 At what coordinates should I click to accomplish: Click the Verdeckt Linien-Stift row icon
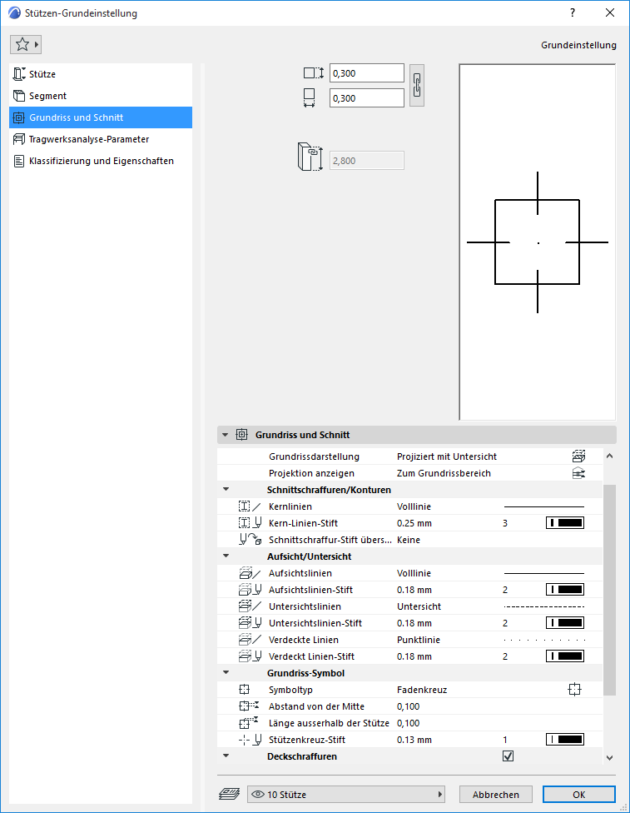pos(250,656)
